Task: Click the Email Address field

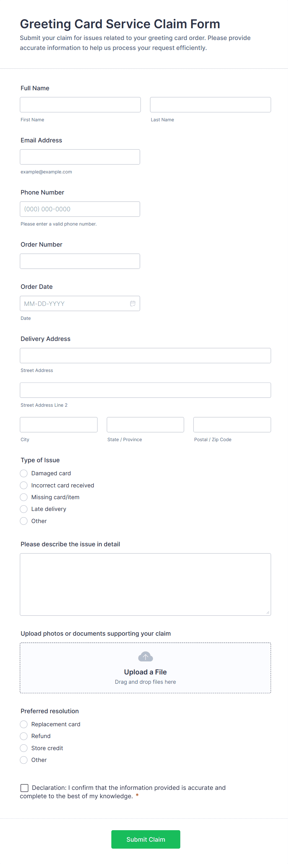Action: pyautogui.click(x=80, y=157)
